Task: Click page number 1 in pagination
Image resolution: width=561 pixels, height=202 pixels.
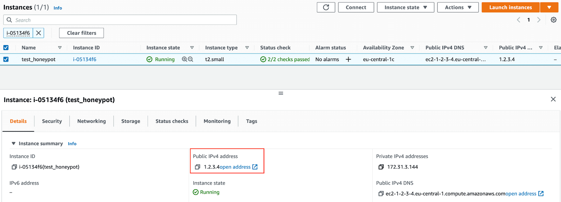Action: (x=529, y=20)
